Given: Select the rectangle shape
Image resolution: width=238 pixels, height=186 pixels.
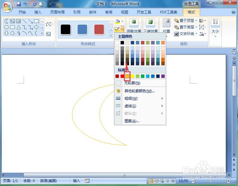Looking at the screenshot, I should click(x=37, y=21).
